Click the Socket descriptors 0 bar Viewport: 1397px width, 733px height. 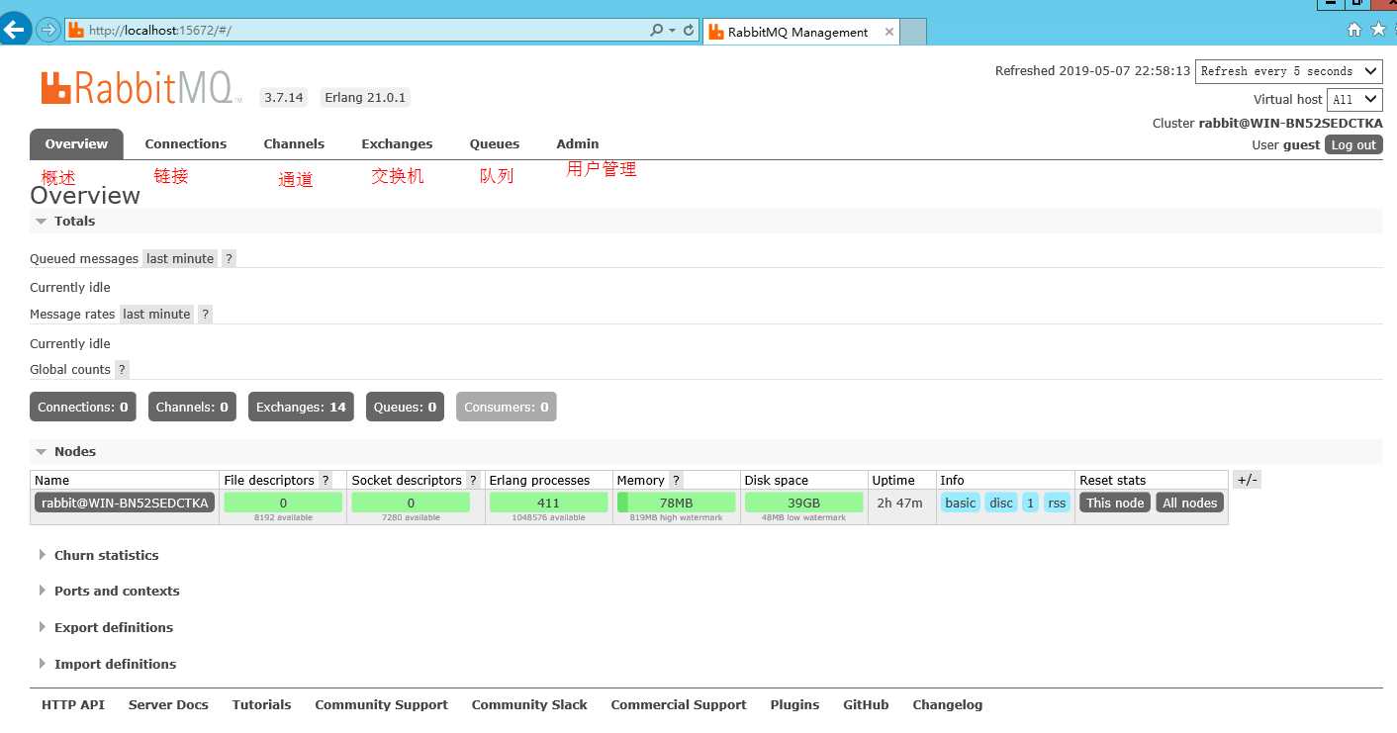click(411, 503)
